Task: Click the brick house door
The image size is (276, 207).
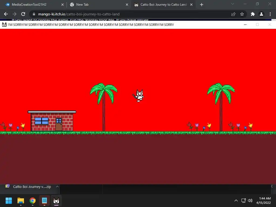Action: pyautogui.click(x=59, y=125)
